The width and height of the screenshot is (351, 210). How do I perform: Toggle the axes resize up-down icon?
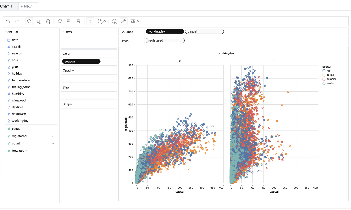coord(90,21)
